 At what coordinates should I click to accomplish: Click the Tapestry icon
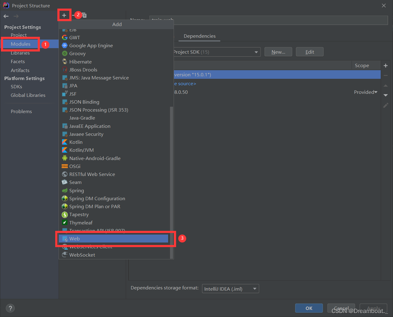(65, 214)
